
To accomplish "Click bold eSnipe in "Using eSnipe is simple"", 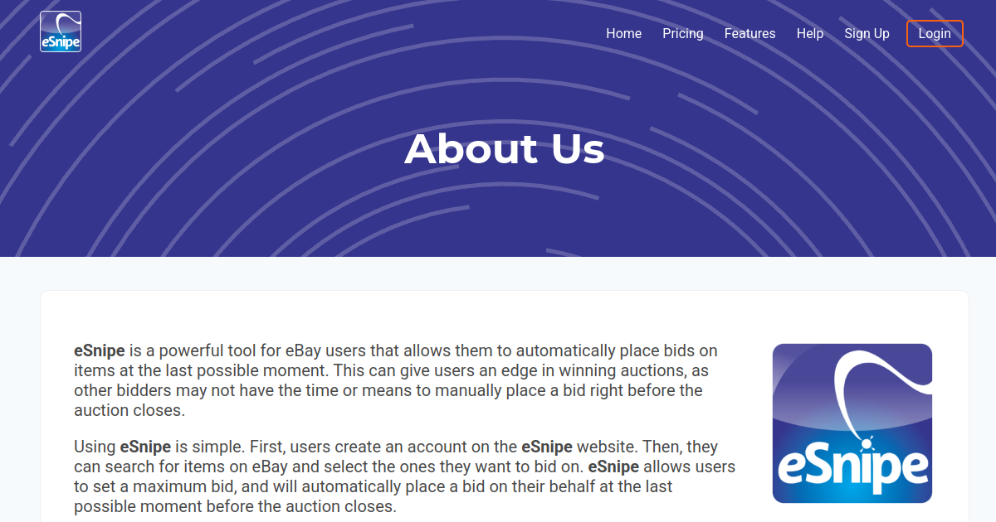I will [x=145, y=447].
